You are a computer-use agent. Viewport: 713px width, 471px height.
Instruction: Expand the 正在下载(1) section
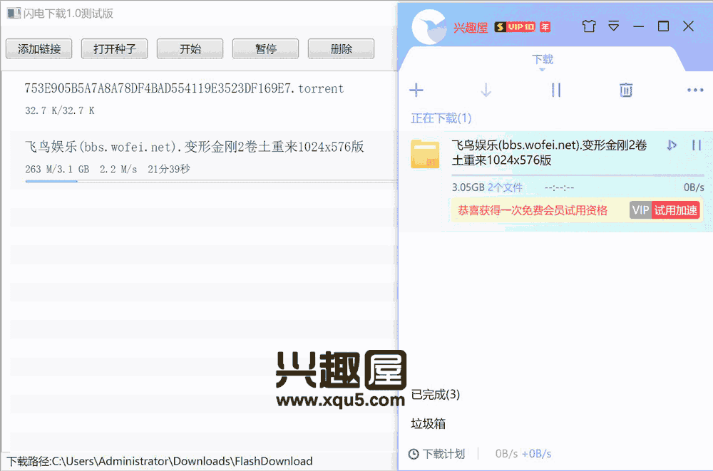click(x=441, y=118)
